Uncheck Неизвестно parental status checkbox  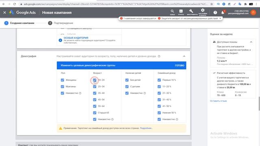[127, 93]
